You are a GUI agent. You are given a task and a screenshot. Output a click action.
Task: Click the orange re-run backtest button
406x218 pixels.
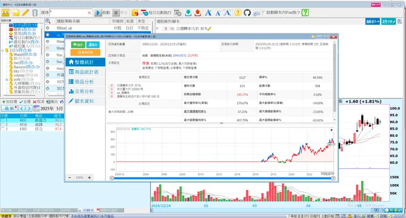pyautogui.click(x=86, y=52)
